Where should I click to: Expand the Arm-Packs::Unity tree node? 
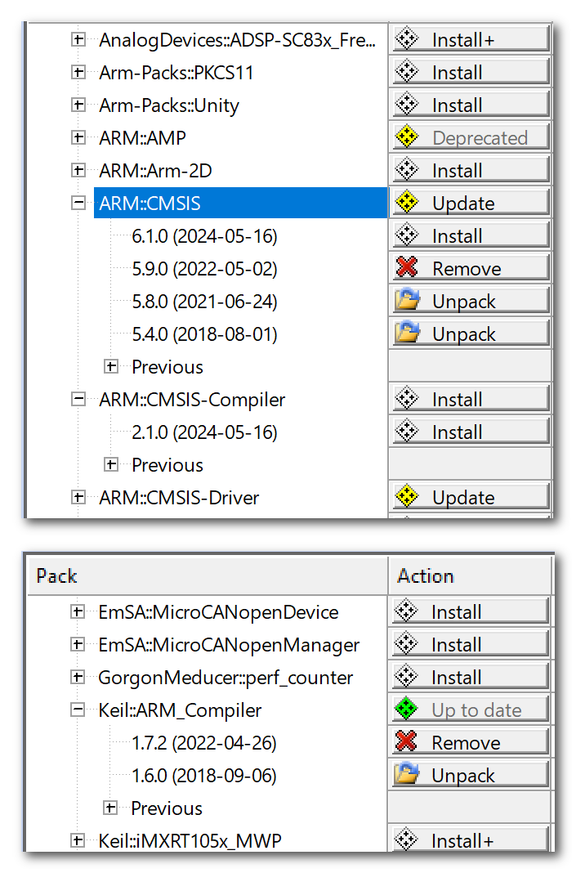pyautogui.click(x=78, y=105)
